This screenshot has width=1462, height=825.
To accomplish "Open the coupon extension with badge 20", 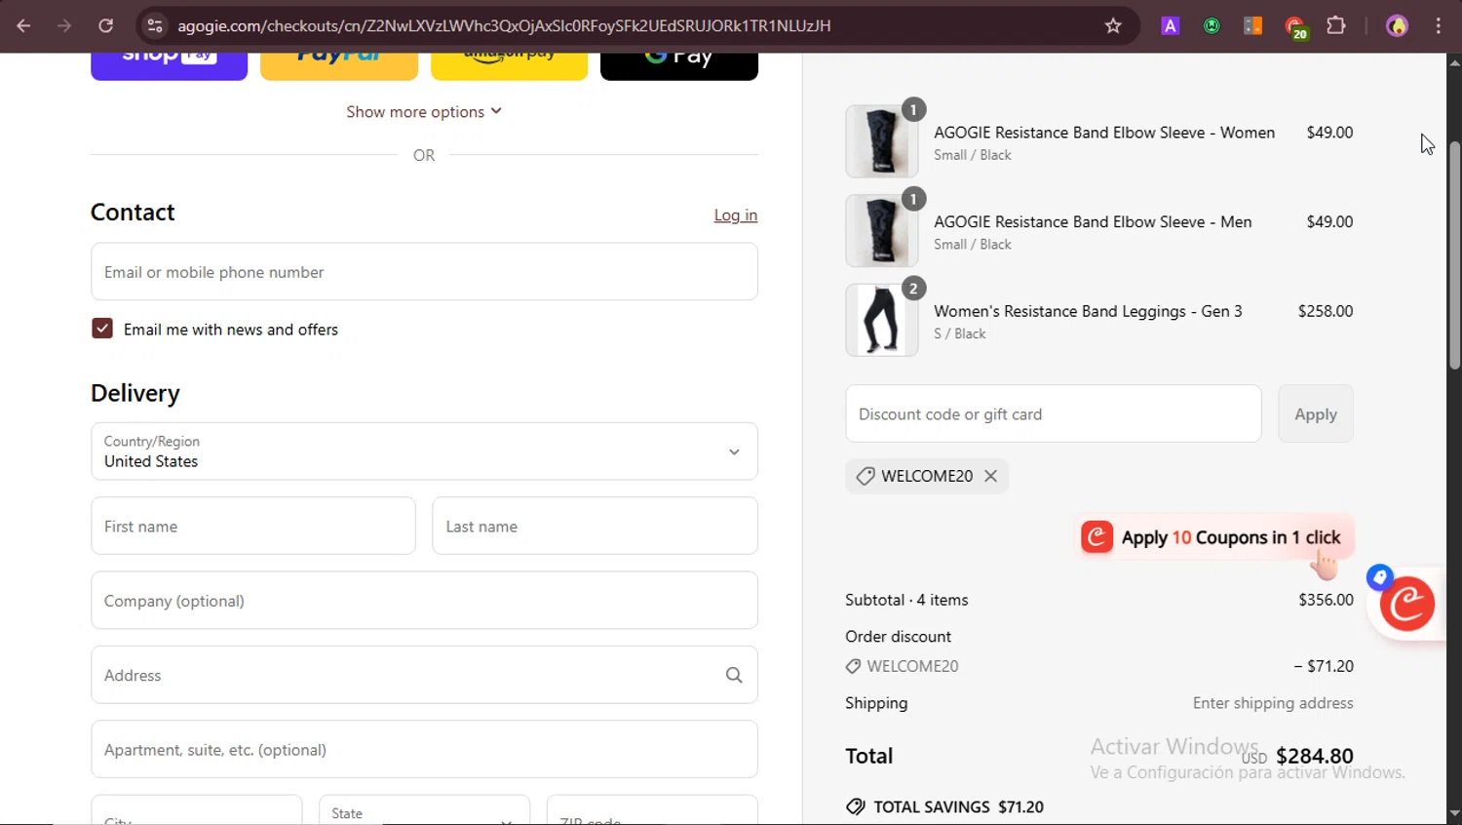I will point(1295,27).
